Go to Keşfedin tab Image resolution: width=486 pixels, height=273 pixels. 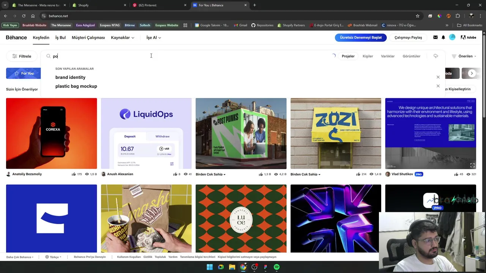coord(41,38)
